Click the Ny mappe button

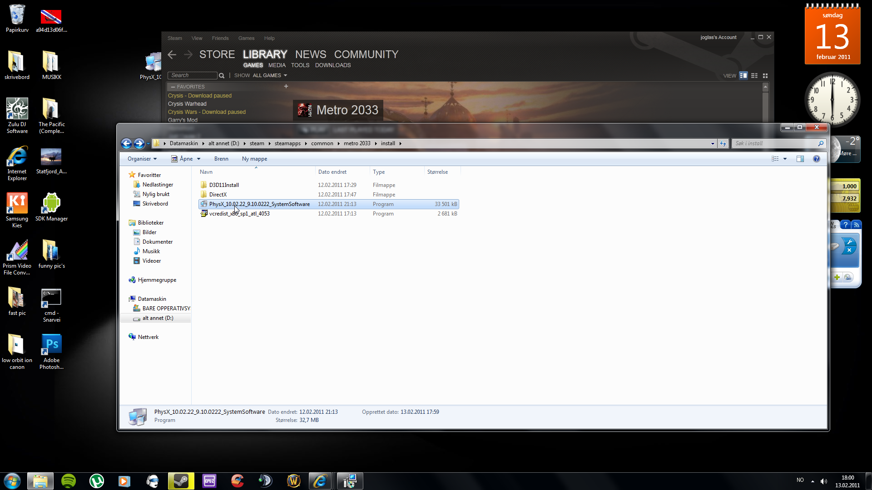pyautogui.click(x=254, y=159)
